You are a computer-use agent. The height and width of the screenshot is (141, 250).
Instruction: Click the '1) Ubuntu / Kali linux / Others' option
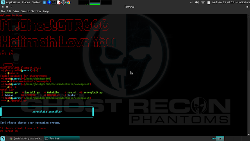pyautogui.click(x=23, y=128)
